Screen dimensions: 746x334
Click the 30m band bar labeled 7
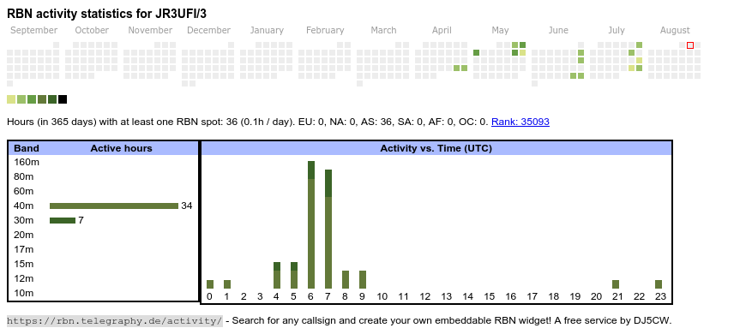click(x=63, y=220)
